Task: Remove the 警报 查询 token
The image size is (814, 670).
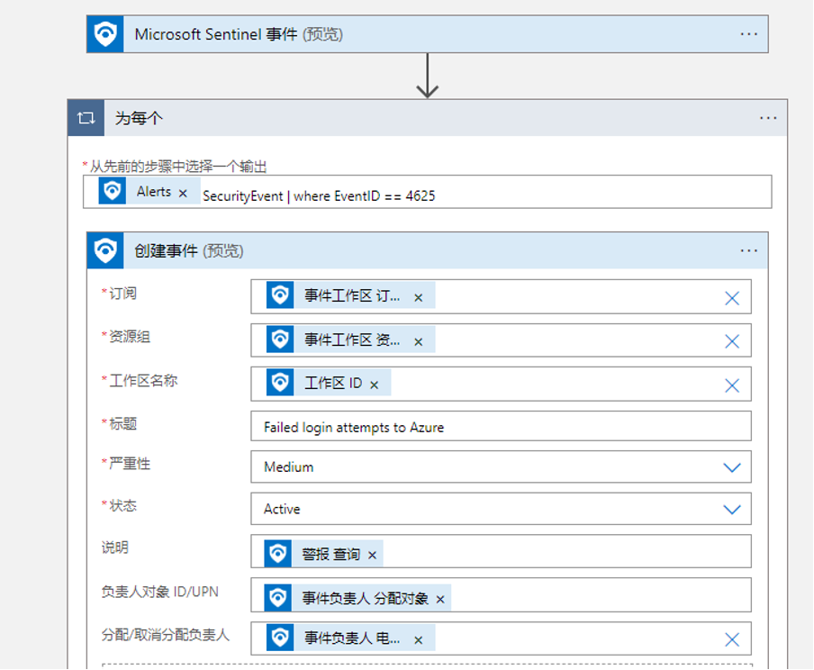Action: pyautogui.click(x=372, y=556)
